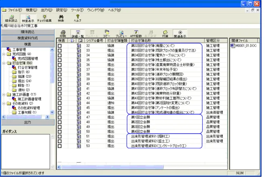Check the 検査 box for serial 44

[x=60, y=103]
